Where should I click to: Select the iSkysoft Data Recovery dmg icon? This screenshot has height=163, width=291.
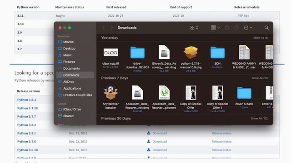click(164, 52)
